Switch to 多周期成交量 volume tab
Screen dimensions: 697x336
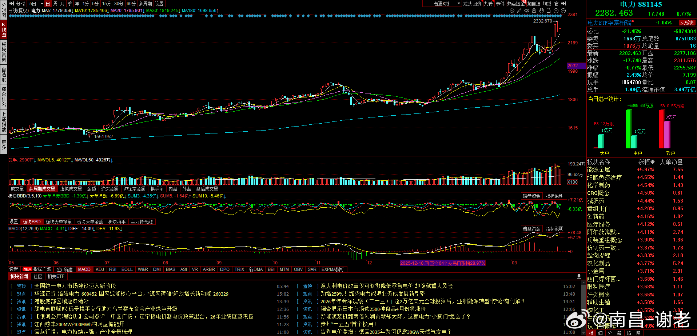tap(42, 189)
